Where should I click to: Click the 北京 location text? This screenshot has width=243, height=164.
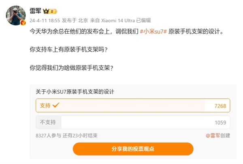click(x=83, y=20)
